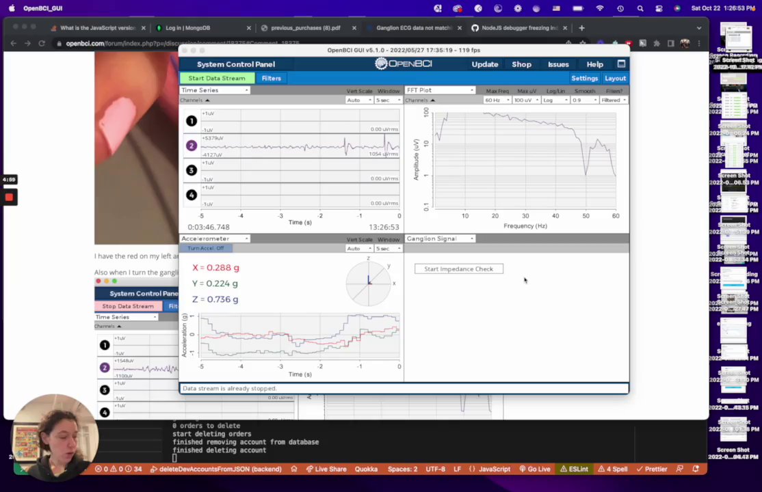Open Spotlight search in the menu bar

coord(640,8)
